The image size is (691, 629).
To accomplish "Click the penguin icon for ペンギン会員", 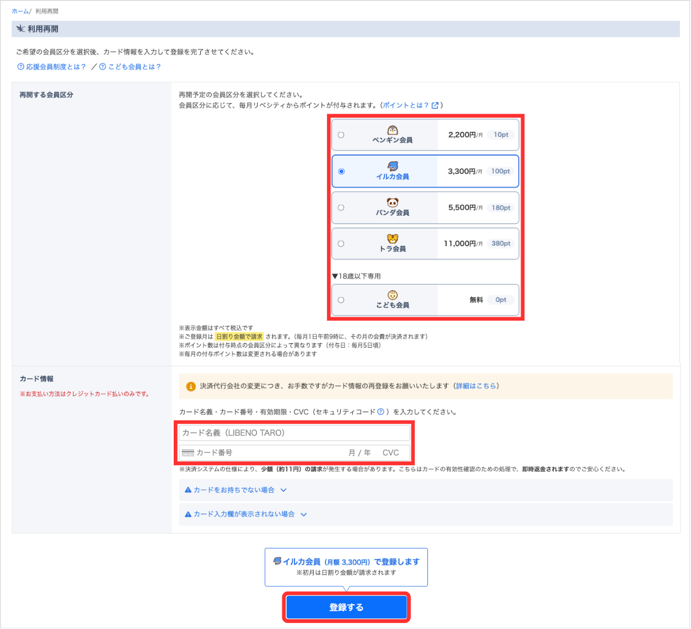I will click(x=392, y=130).
